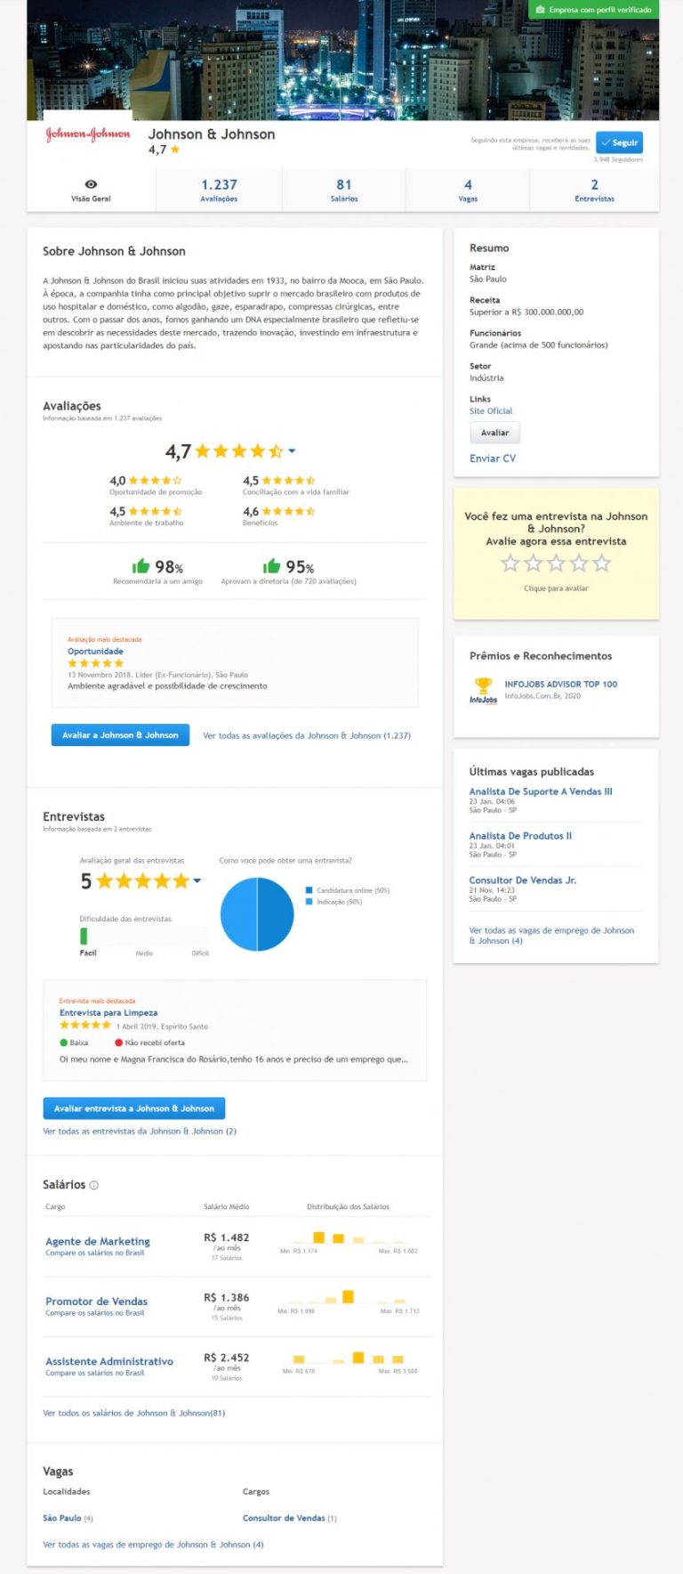Open the Analista De Suporte A Vendas III job

pos(541,791)
